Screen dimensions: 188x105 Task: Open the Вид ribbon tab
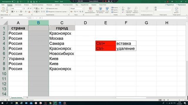[77, 5]
